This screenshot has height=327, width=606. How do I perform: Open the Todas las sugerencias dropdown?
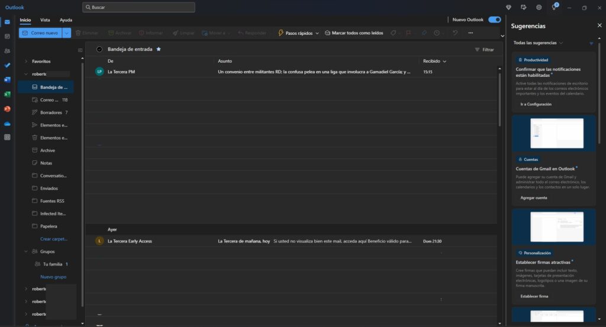pos(539,43)
